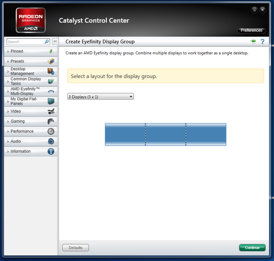Click the 'Select a layout for the display group.' text

(114, 76)
